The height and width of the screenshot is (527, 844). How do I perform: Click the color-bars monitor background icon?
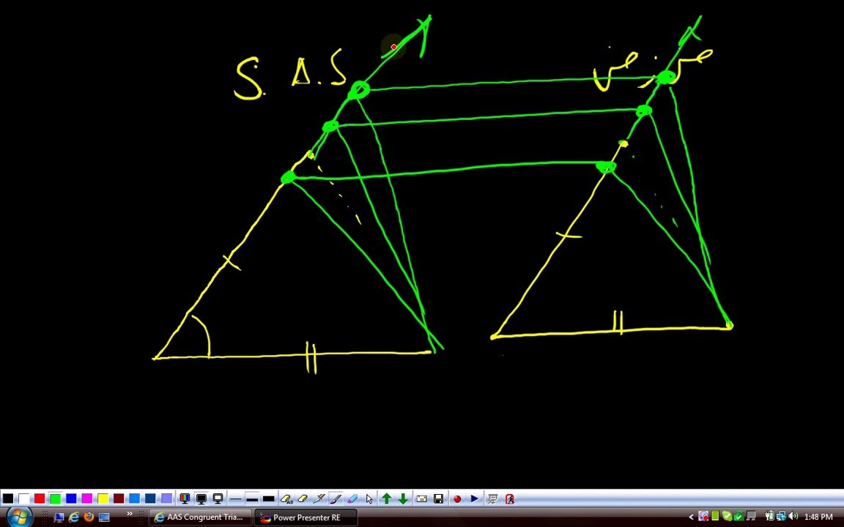[185, 498]
